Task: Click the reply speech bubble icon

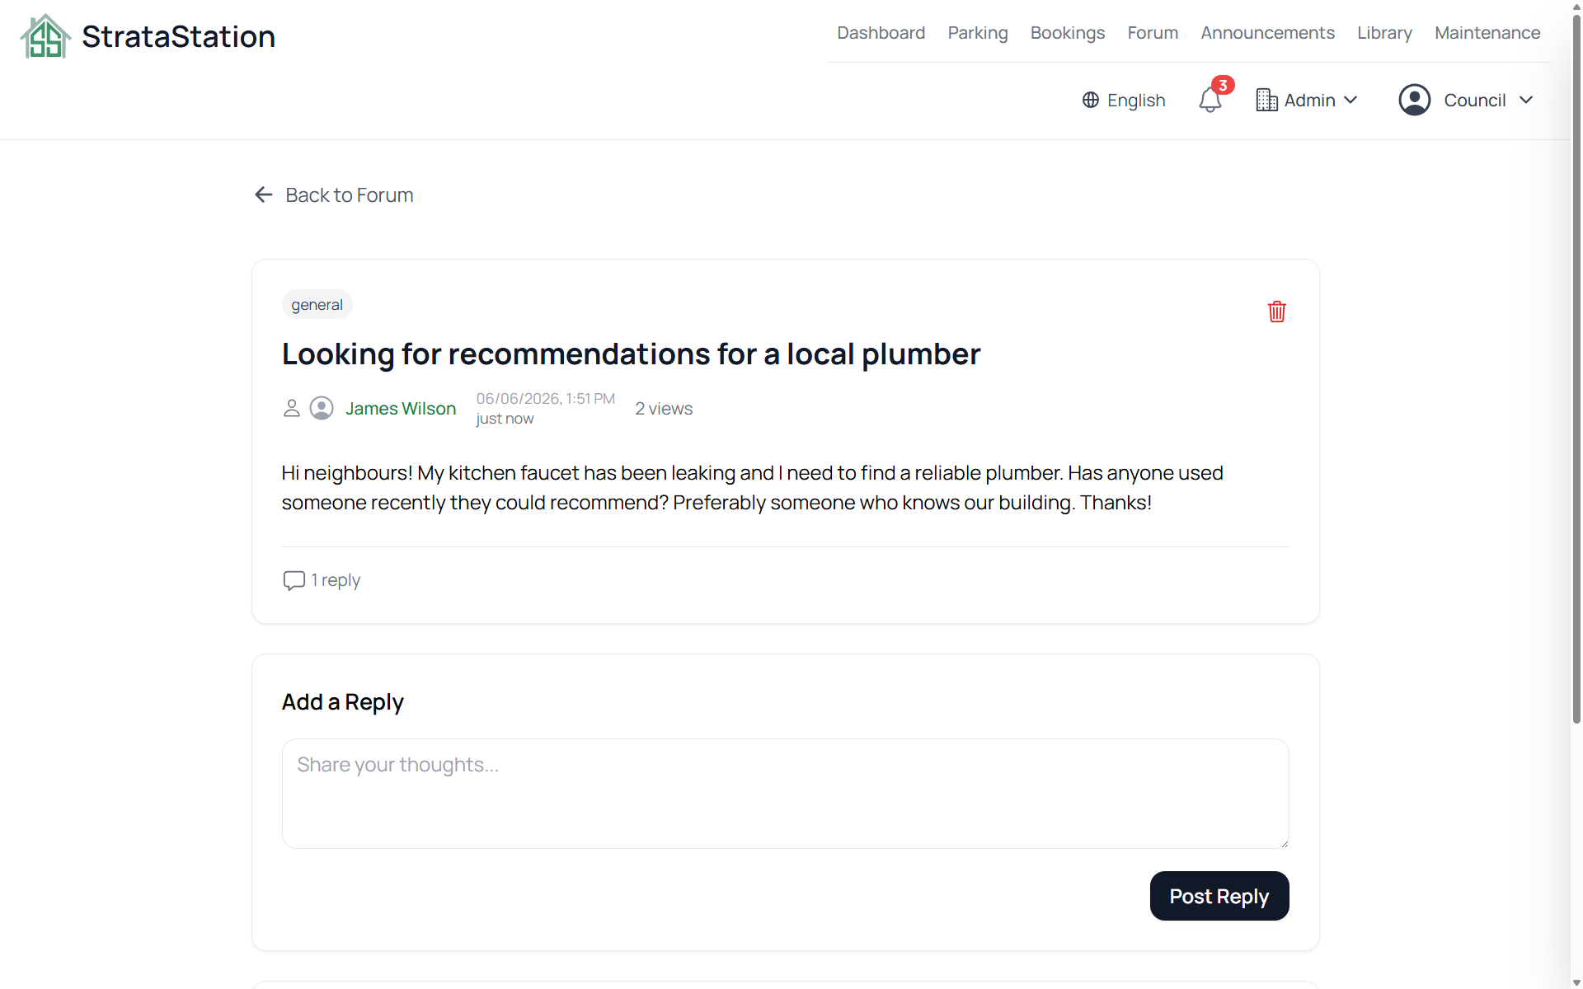Action: 294,580
